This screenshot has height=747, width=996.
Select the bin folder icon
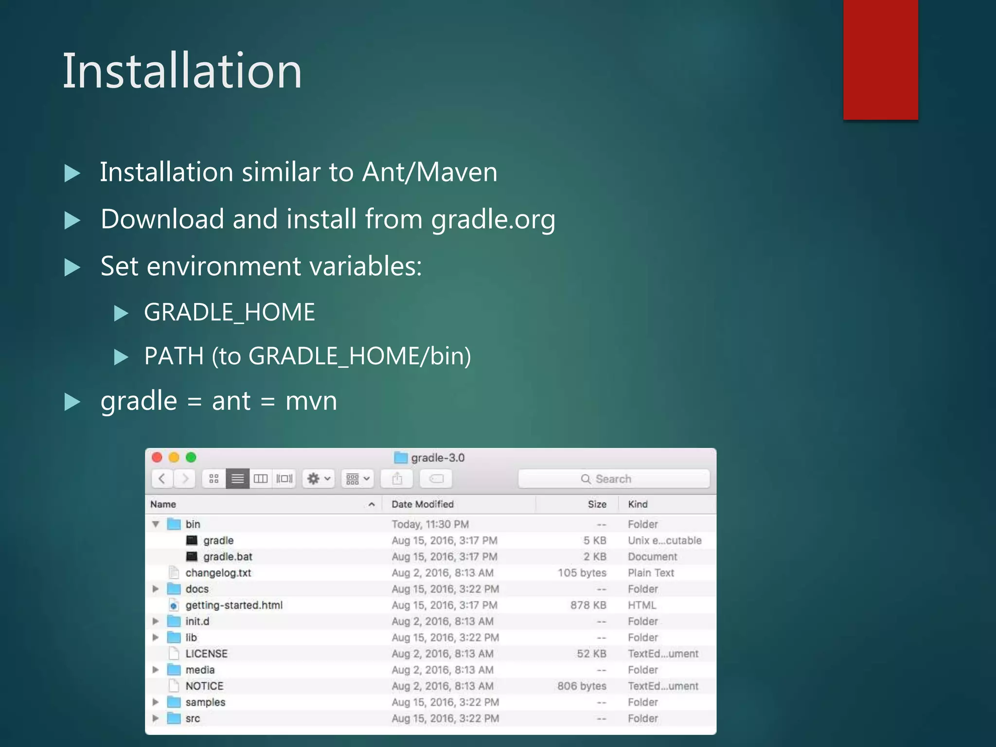[174, 524]
